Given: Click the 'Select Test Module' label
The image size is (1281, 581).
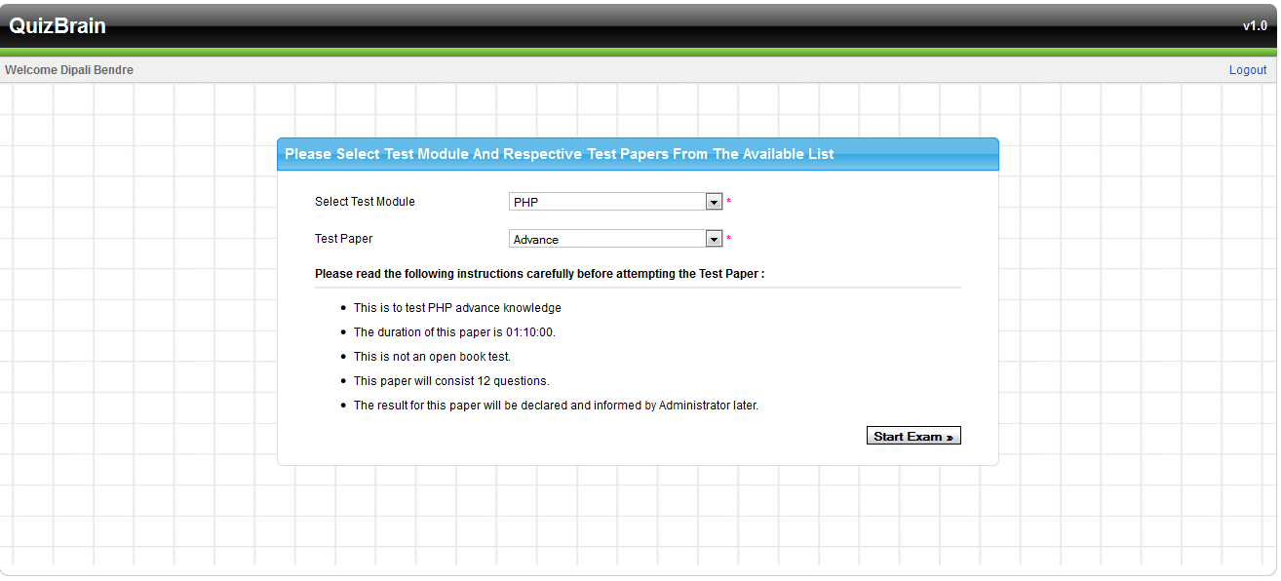Looking at the screenshot, I should pos(365,202).
